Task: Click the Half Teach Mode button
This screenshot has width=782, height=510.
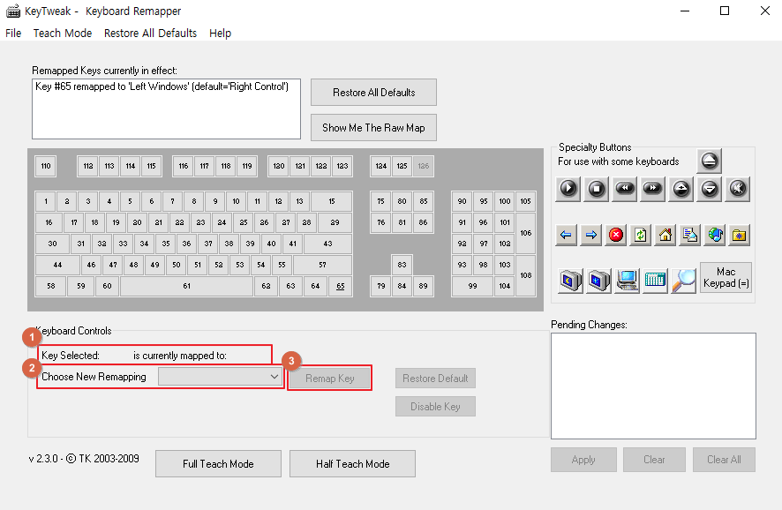Action: [352, 463]
